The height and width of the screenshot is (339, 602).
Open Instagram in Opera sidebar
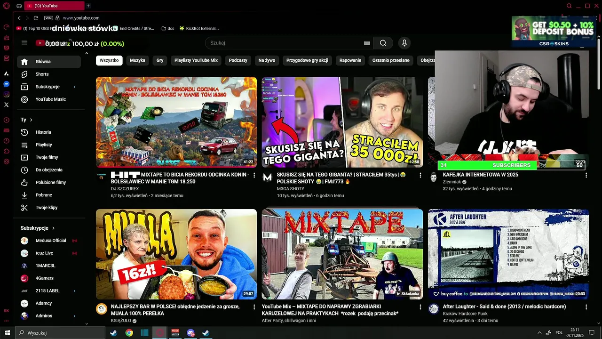coord(7,95)
